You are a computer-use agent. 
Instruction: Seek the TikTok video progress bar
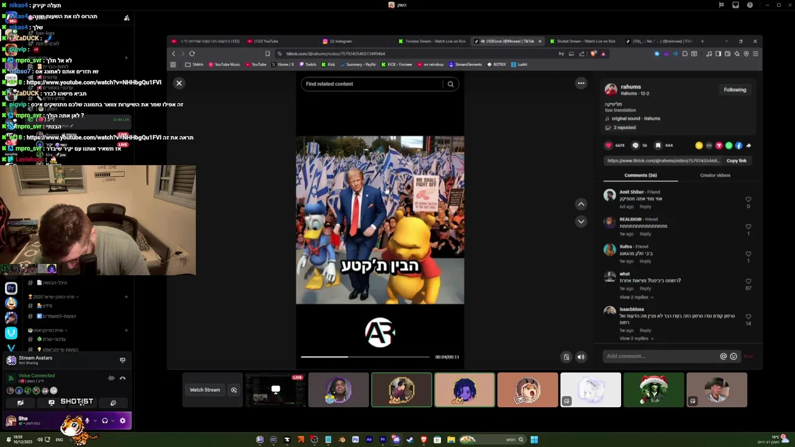365,357
